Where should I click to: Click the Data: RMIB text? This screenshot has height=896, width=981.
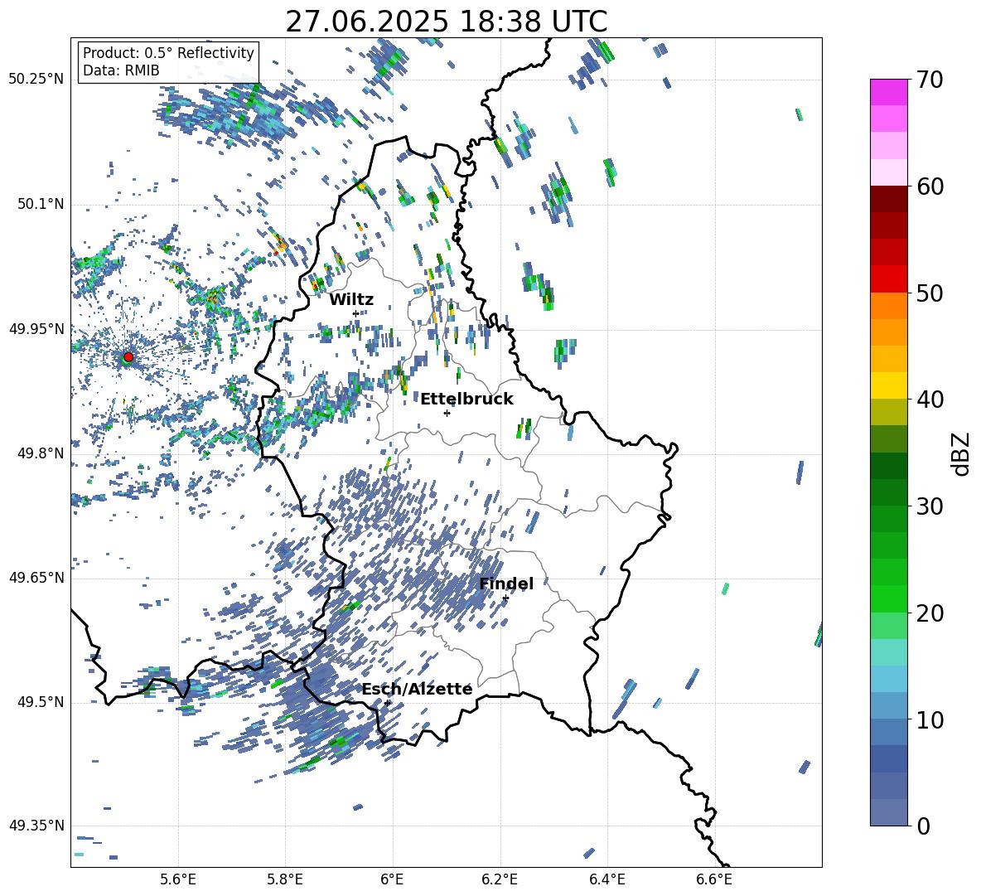click(x=121, y=70)
